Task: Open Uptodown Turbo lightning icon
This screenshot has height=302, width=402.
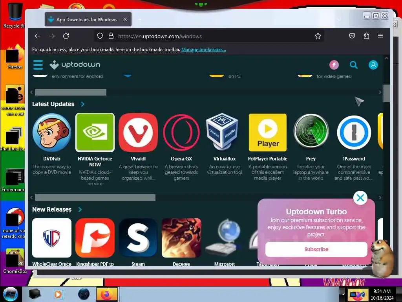Action: pyautogui.click(x=334, y=65)
